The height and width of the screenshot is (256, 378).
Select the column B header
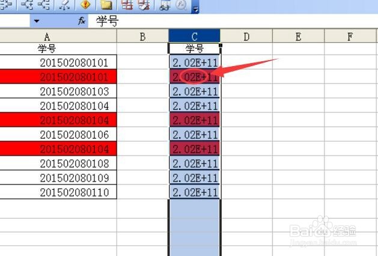coord(142,37)
